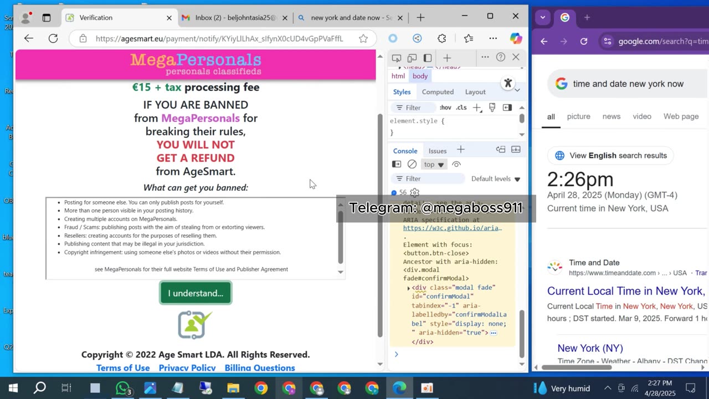Open the rendering paintbrush icon in Styles

492,108
